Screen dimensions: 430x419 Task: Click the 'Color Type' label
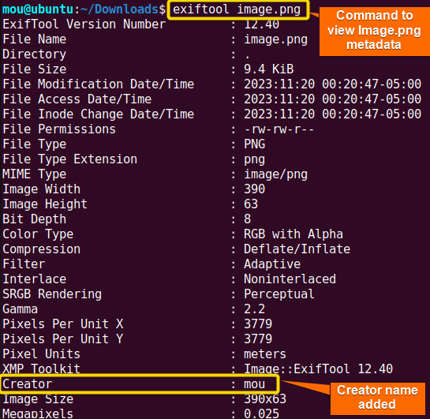[x=38, y=234]
